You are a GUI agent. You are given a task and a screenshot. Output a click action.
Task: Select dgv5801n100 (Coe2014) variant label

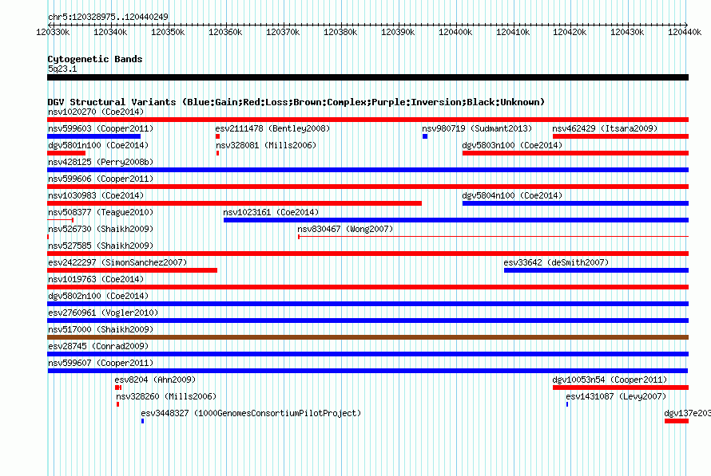pos(98,145)
